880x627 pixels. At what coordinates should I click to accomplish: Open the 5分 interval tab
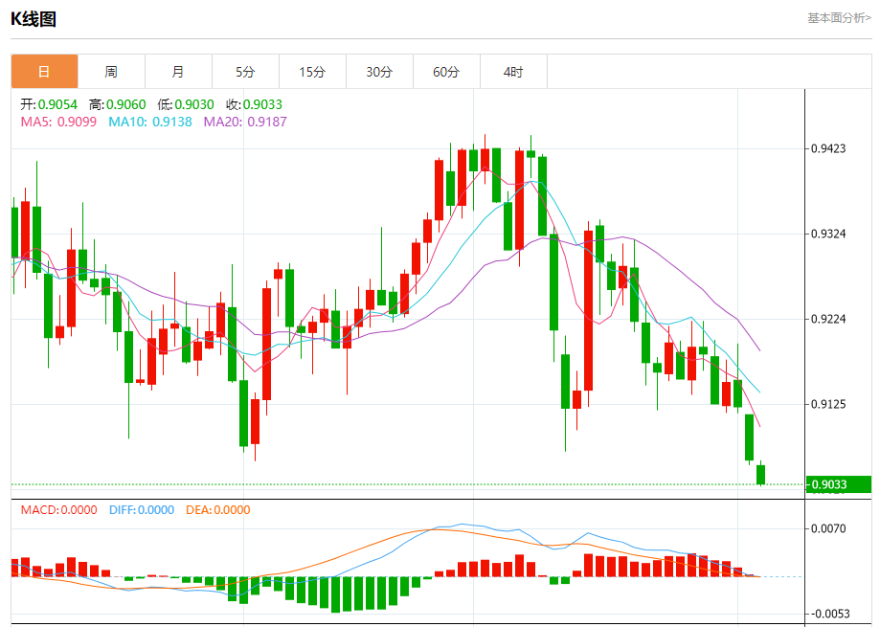point(245,72)
